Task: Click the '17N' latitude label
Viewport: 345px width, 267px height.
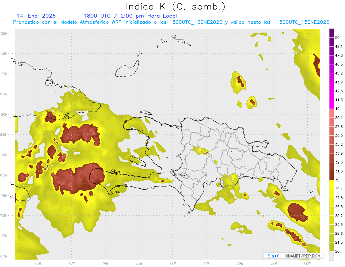Action: 4,236
